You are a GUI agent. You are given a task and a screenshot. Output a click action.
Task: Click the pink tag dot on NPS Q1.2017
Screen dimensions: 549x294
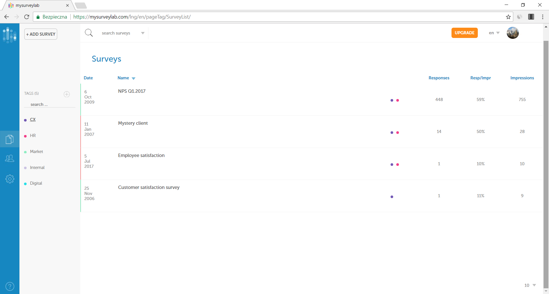click(397, 100)
